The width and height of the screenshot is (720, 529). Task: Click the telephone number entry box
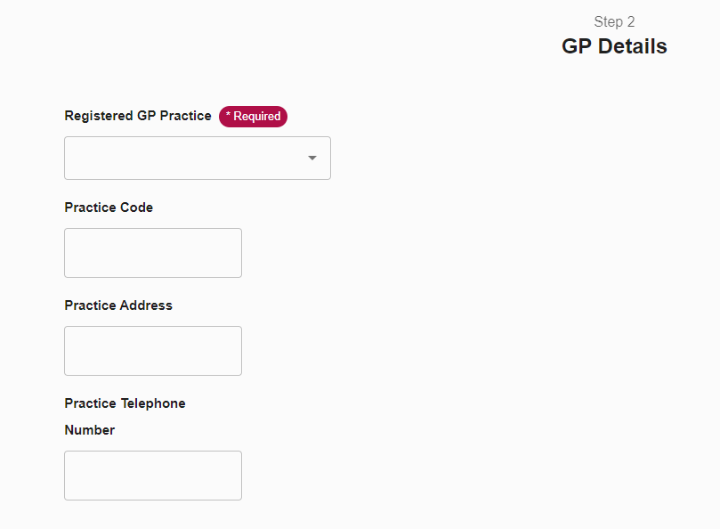coord(153,476)
